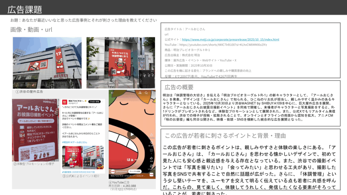Click the back arrow in the video screenshot
347x195 pixels.
click(113, 93)
